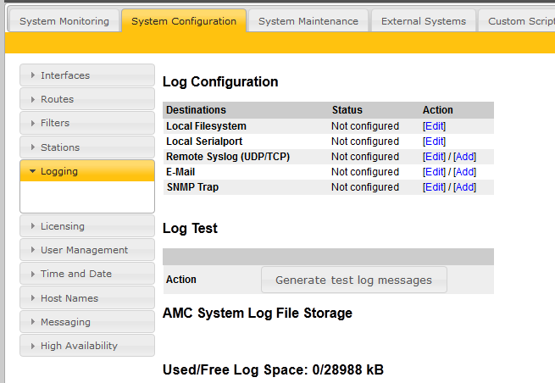The image size is (555, 383).
Task: Click Generate test log messages button
Action: pos(353,280)
